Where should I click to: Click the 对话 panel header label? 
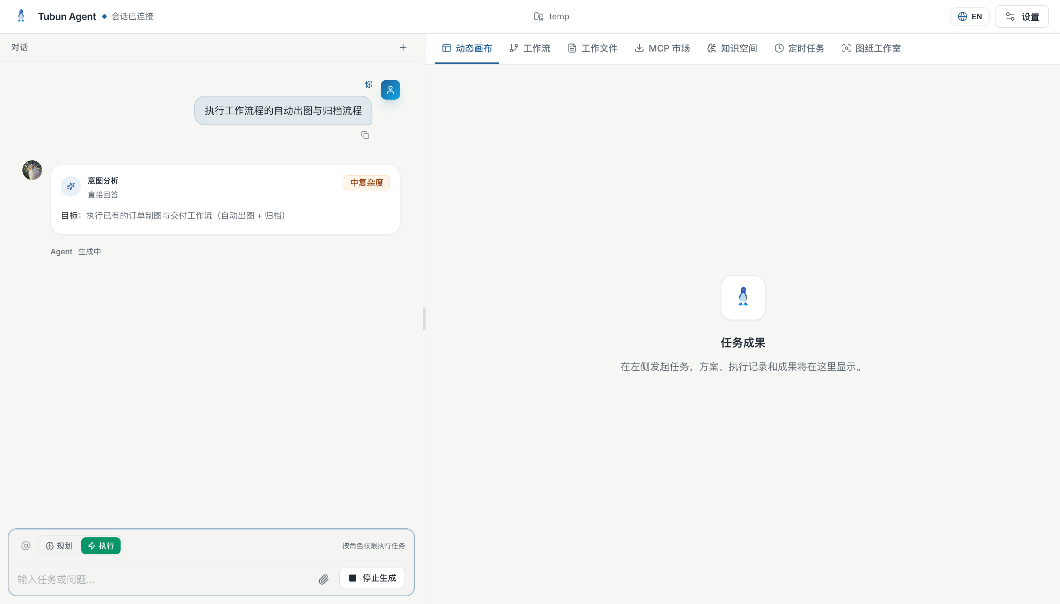(x=20, y=47)
